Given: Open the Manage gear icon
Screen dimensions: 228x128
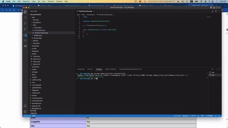Looking at the screenshot, I should 25,112.
